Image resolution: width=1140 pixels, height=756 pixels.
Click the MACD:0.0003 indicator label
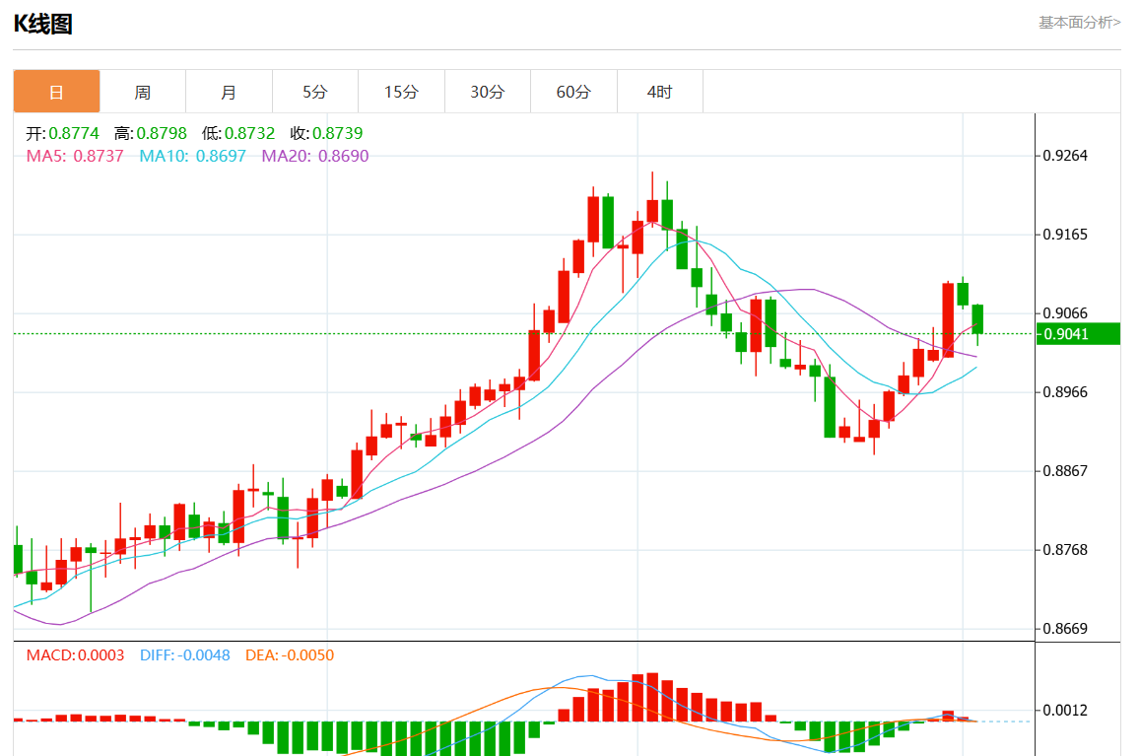pos(75,654)
